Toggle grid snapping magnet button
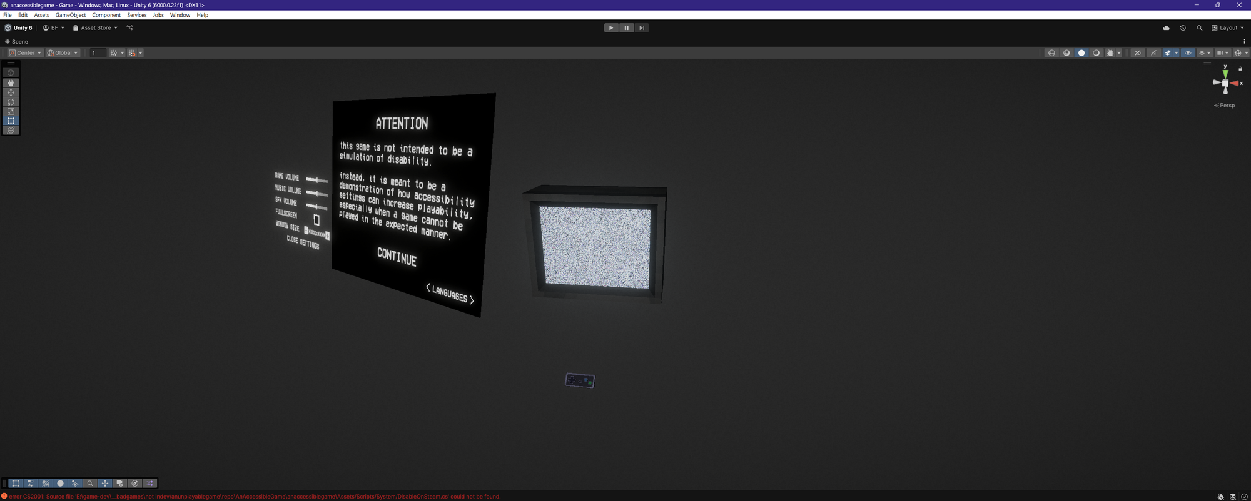The width and height of the screenshot is (1251, 501). pos(132,53)
